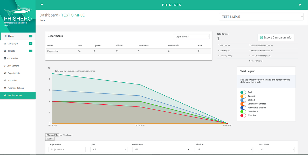Click the Phishero shark logo
308x155 pixels.
click(18, 11)
